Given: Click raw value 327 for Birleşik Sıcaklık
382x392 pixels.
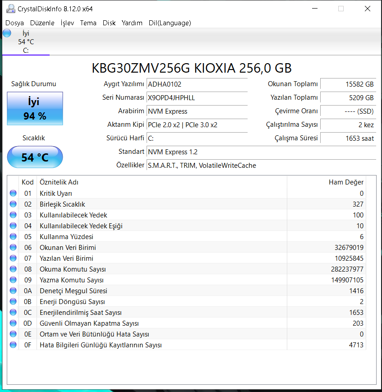Looking at the screenshot, I should [x=358, y=204].
